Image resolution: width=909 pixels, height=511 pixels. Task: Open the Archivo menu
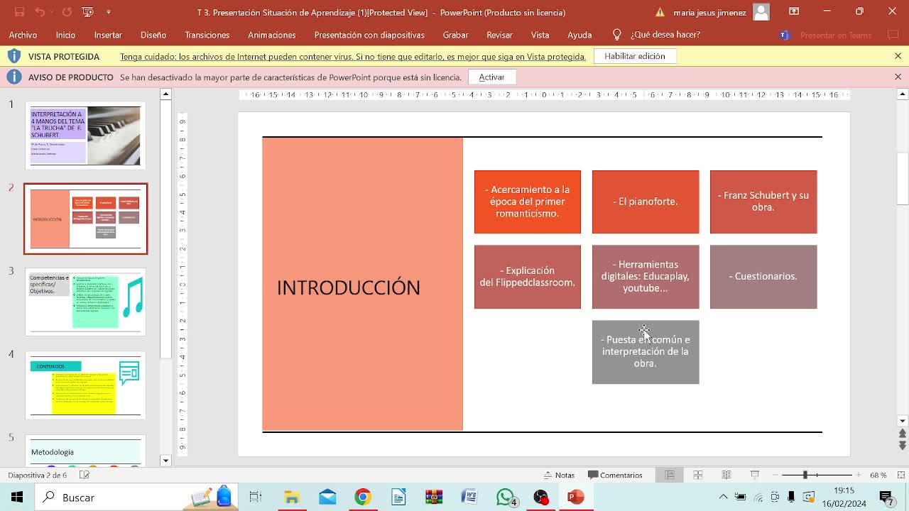point(23,35)
